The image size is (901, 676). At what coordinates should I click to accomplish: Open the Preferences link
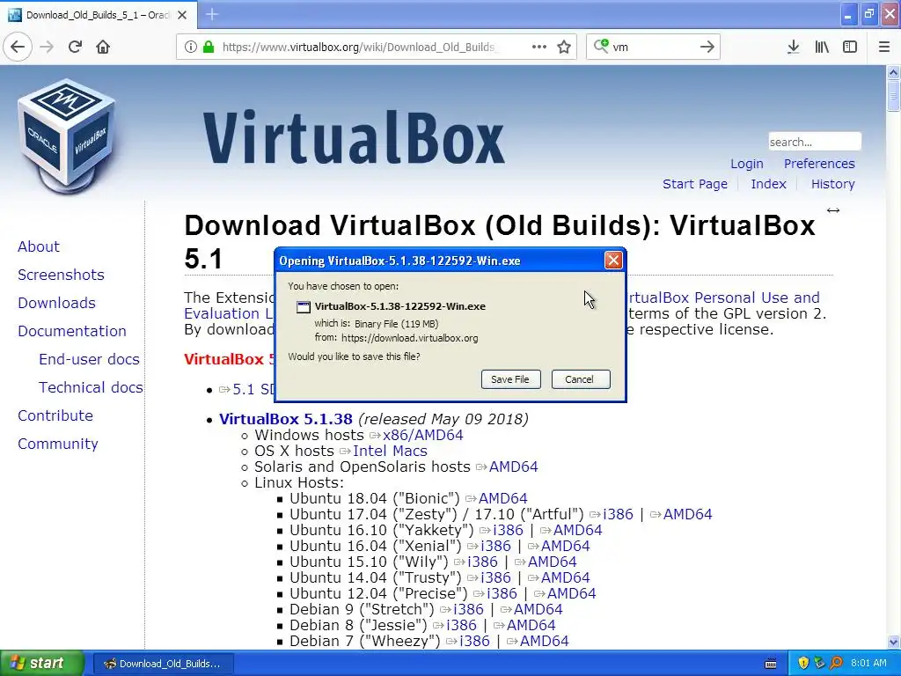pos(819,164)
